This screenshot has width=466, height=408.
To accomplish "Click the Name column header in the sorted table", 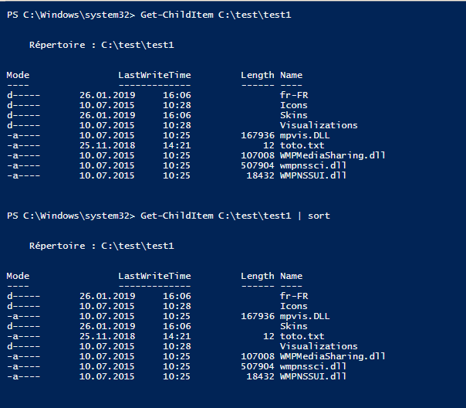I will (291, 276).
